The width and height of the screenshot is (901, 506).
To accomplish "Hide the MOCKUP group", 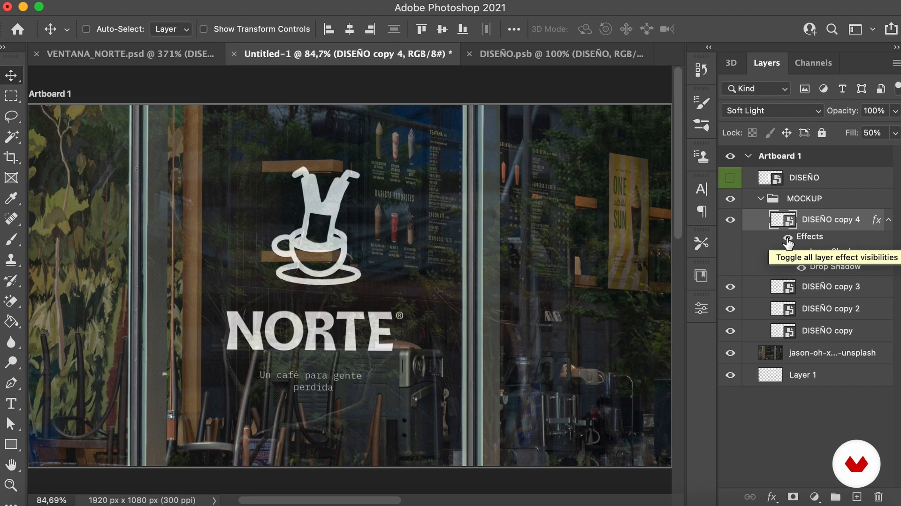I will (730, 199).
